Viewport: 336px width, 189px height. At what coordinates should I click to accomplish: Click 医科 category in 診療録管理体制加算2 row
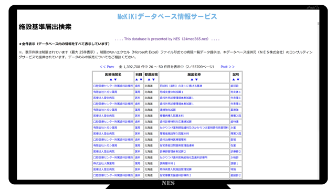138,152
